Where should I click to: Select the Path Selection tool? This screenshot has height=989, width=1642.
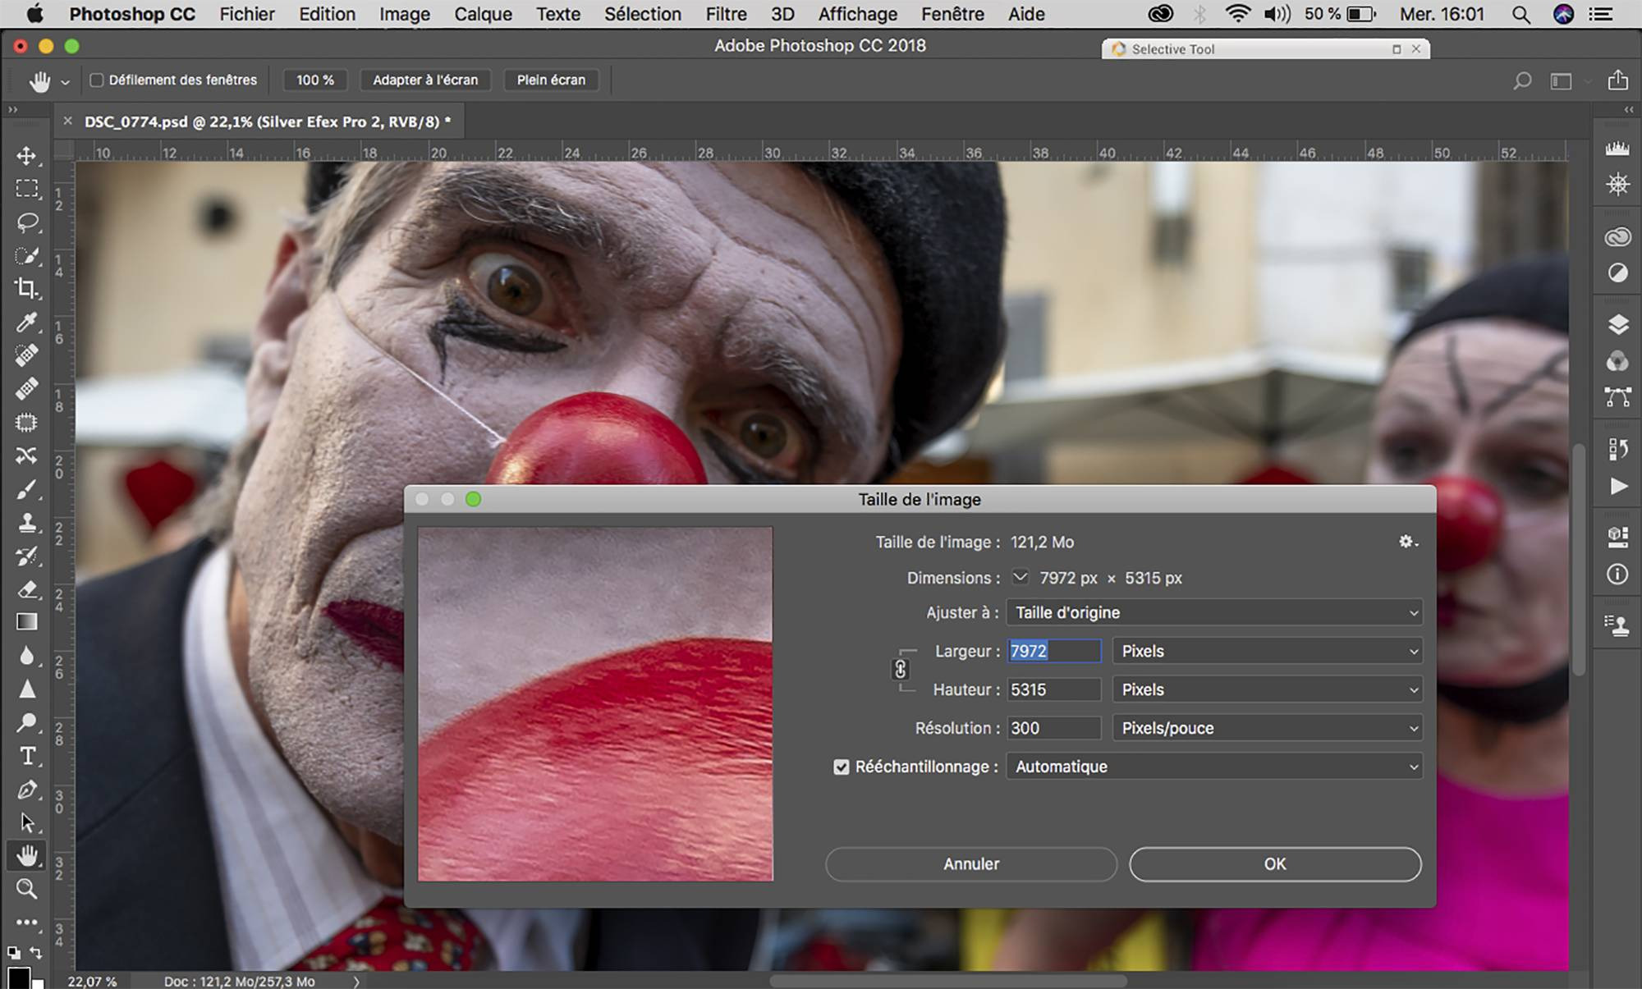coord(27,822)
